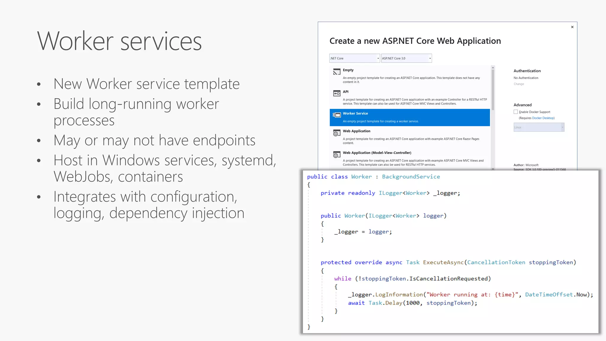Click the Worker Service template icon
This screenshot has width=606, height=341.
(337, 115)
